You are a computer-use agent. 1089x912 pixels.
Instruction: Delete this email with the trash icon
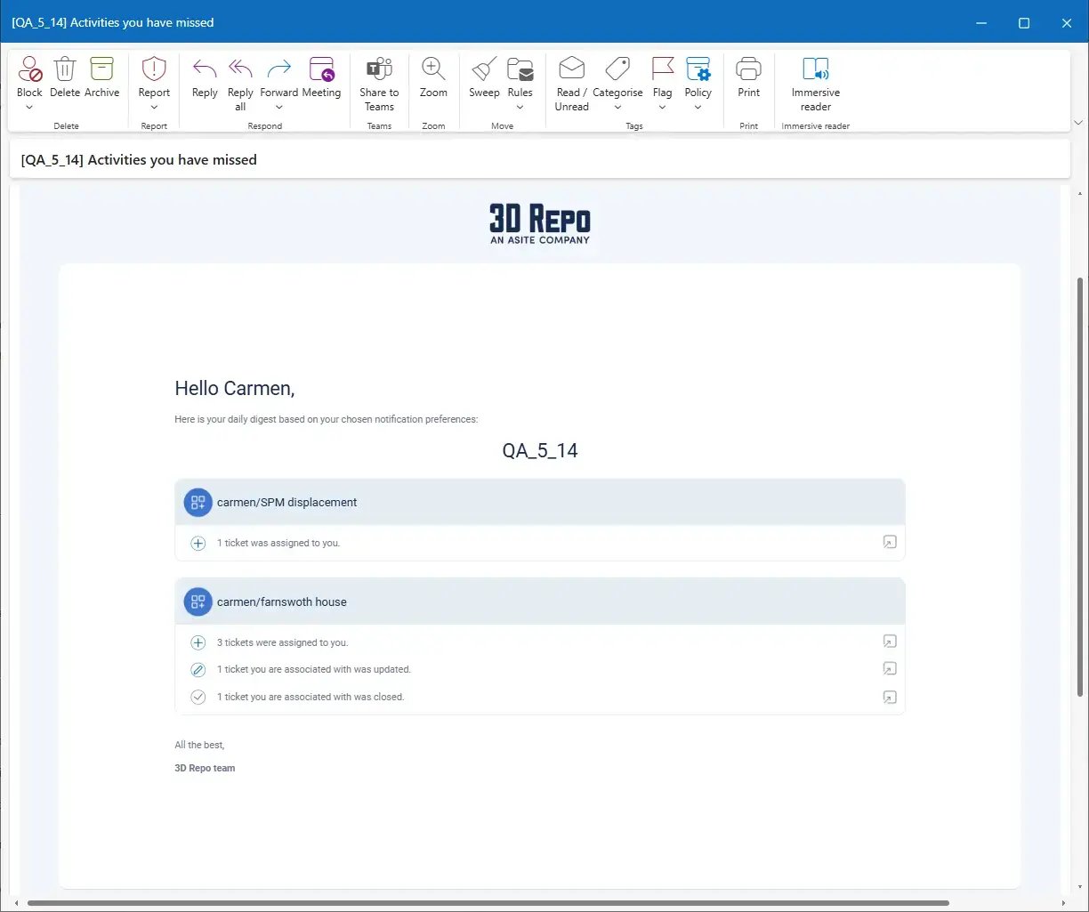(x=65, y=69)
